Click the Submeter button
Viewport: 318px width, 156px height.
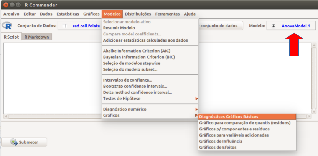24,142
